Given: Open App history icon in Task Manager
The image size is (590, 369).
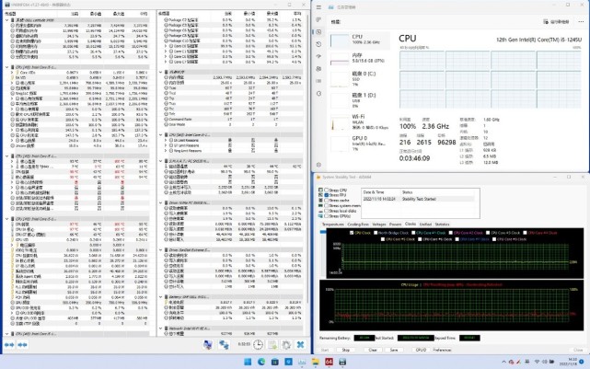Looking at the screenshot, I should pyautogui.click(x=318, y=44).
